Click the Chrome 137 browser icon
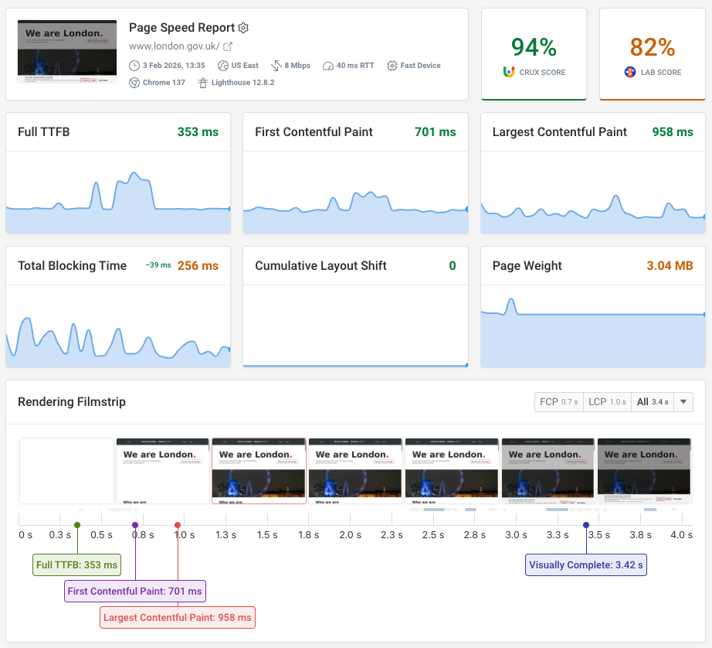 point(133,82)
